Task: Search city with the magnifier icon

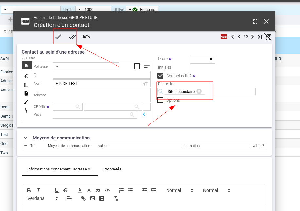Action: point(137,106)
